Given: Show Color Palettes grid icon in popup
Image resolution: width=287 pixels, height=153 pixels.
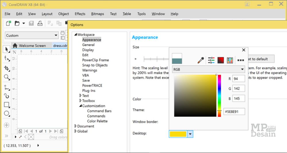Looking at the screenshot, I should click(x=230, y=60).
